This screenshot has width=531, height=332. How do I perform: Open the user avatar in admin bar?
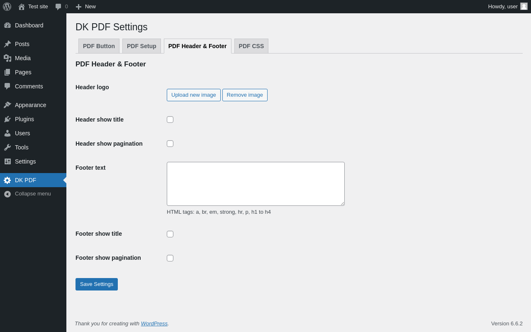(x=524, y=6)
